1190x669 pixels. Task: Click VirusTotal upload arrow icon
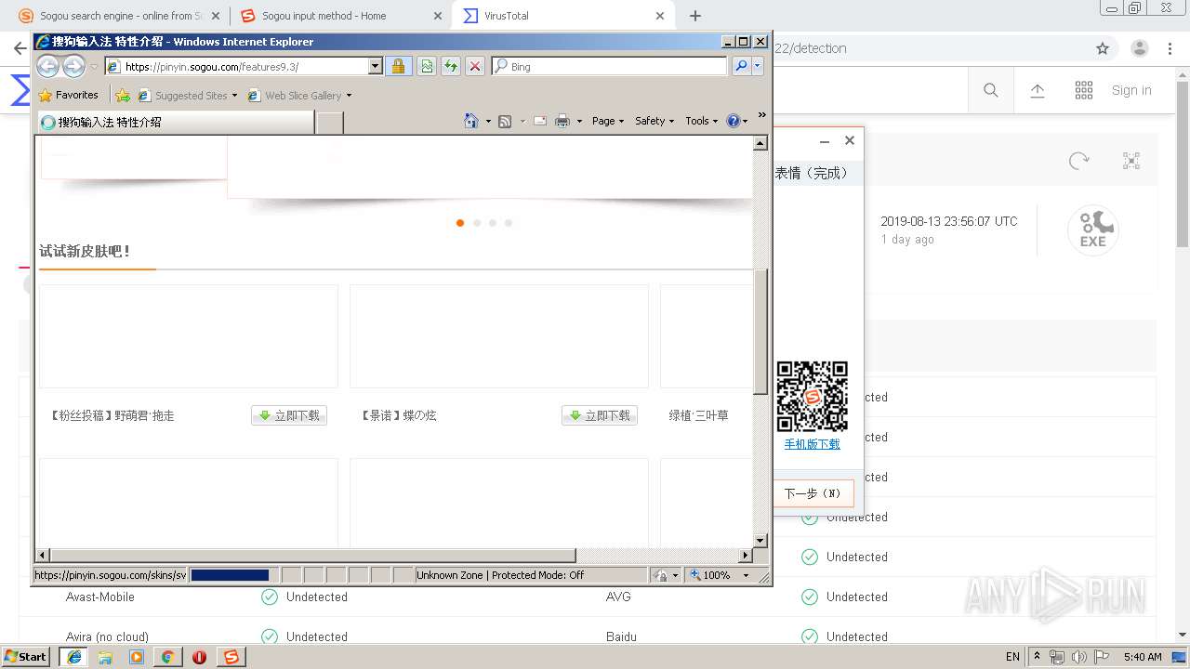click(x=1038, y=90)
